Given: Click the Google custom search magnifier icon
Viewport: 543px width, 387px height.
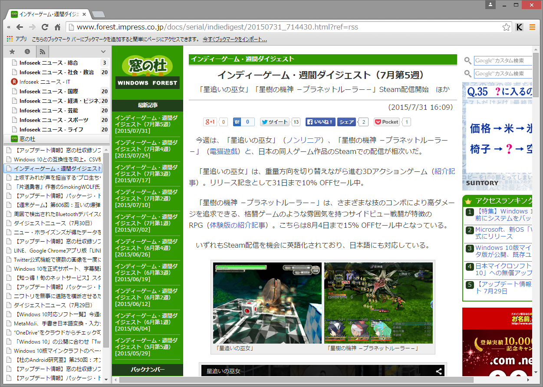Looking at the screenshot, I should click(467, 61).
